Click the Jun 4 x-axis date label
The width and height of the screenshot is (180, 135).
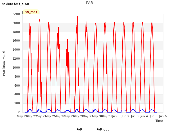pos(144,116)
